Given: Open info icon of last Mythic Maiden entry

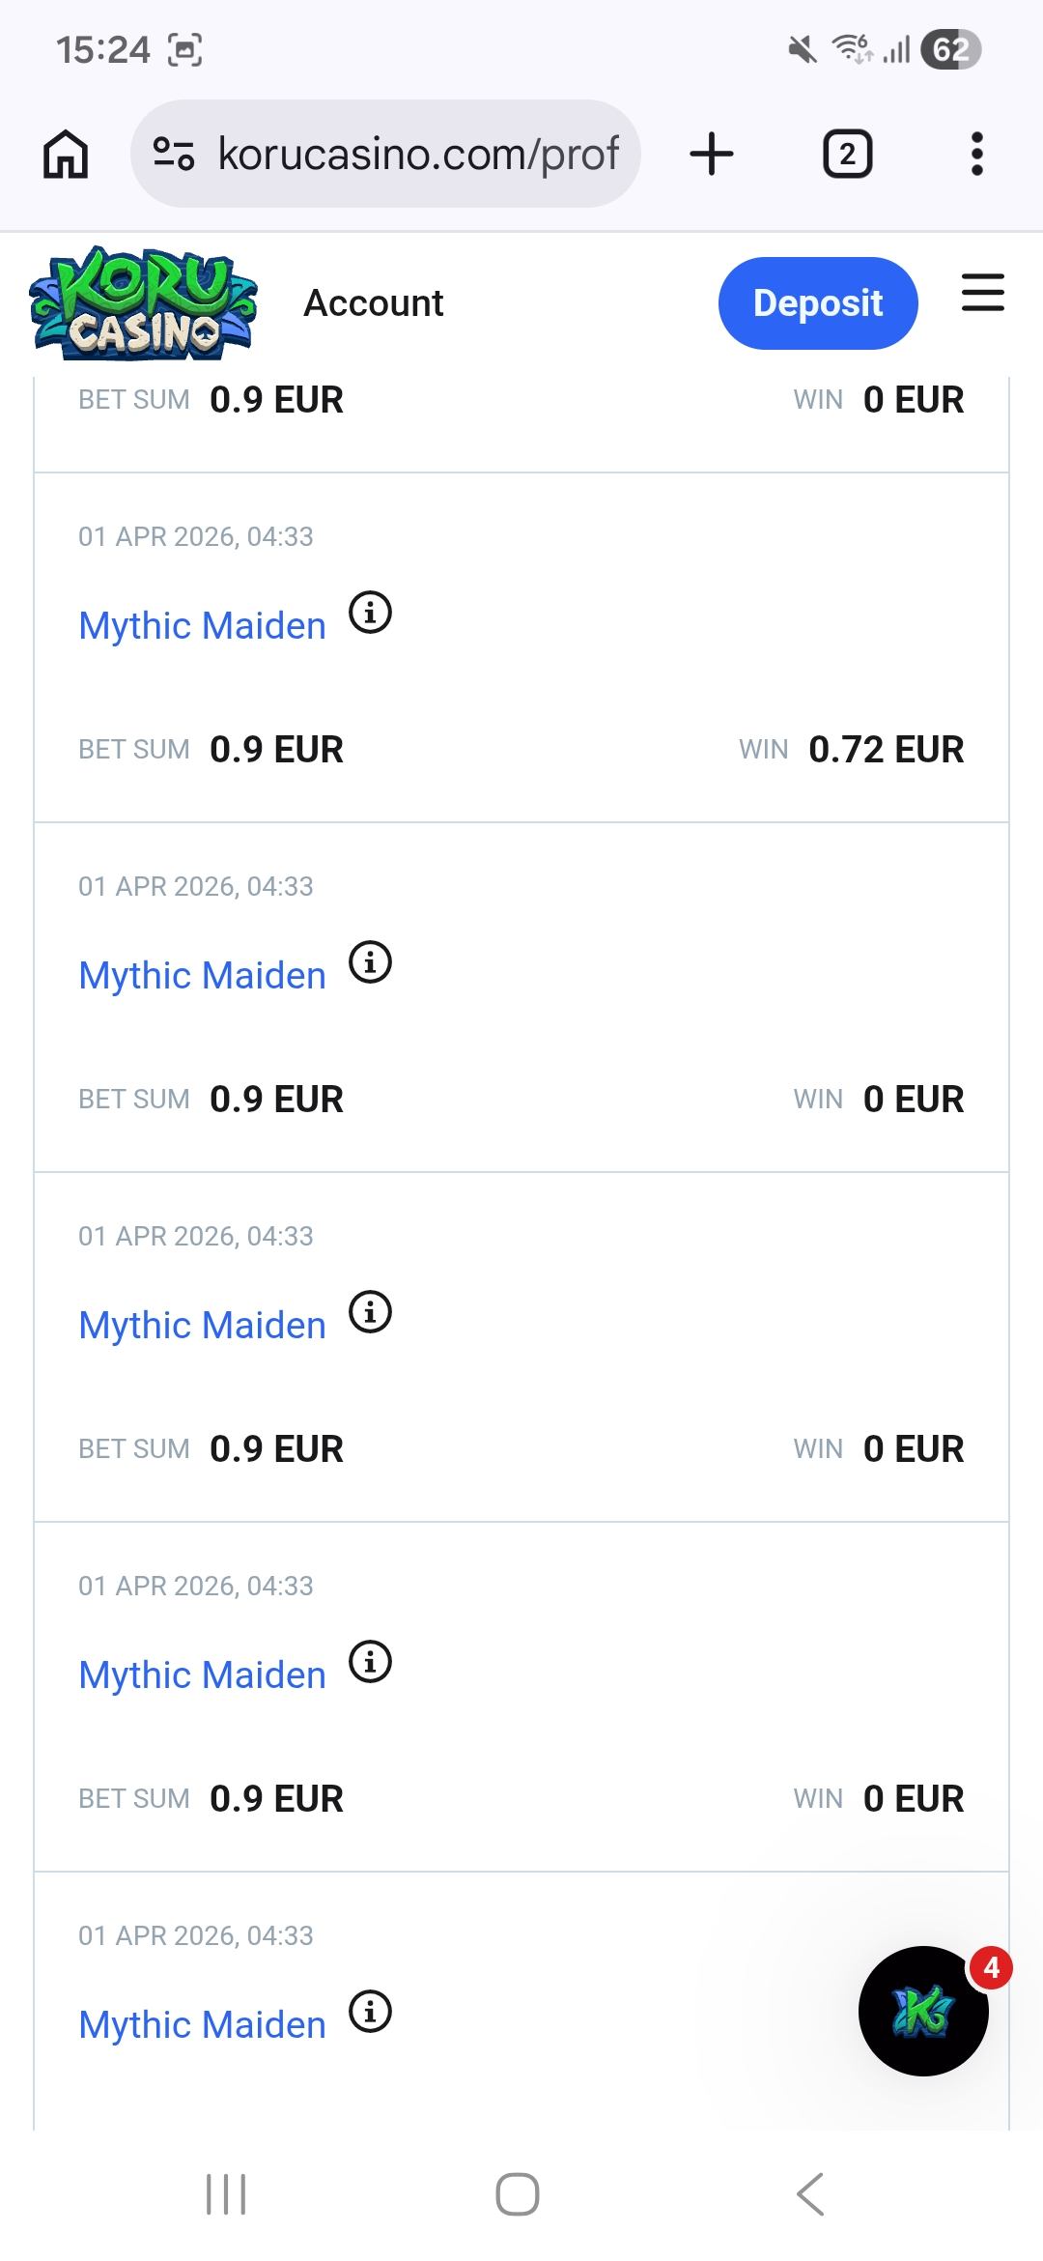Looking at the screenshot, I should 370,2012.
